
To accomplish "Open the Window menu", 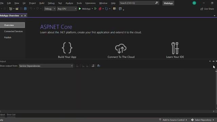I will (x=103, y=3).
